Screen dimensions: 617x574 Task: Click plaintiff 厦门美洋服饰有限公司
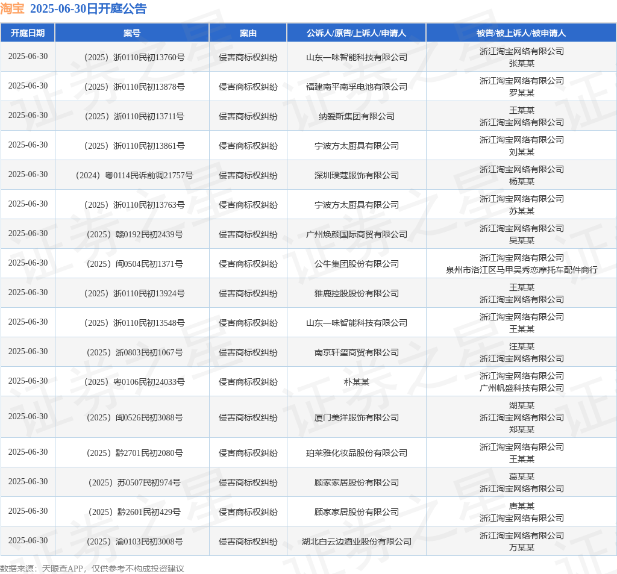pyautogui.click(x=357, y=417)
